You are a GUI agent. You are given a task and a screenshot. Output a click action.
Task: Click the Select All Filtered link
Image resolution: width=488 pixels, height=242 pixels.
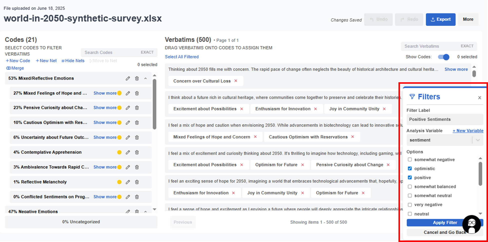(x=182, y=57)
